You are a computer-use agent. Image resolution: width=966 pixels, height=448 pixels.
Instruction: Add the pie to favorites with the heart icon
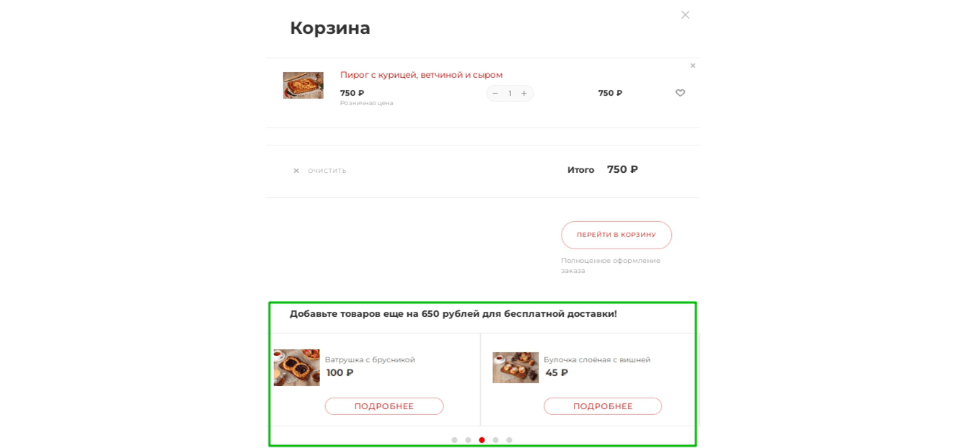680,93
